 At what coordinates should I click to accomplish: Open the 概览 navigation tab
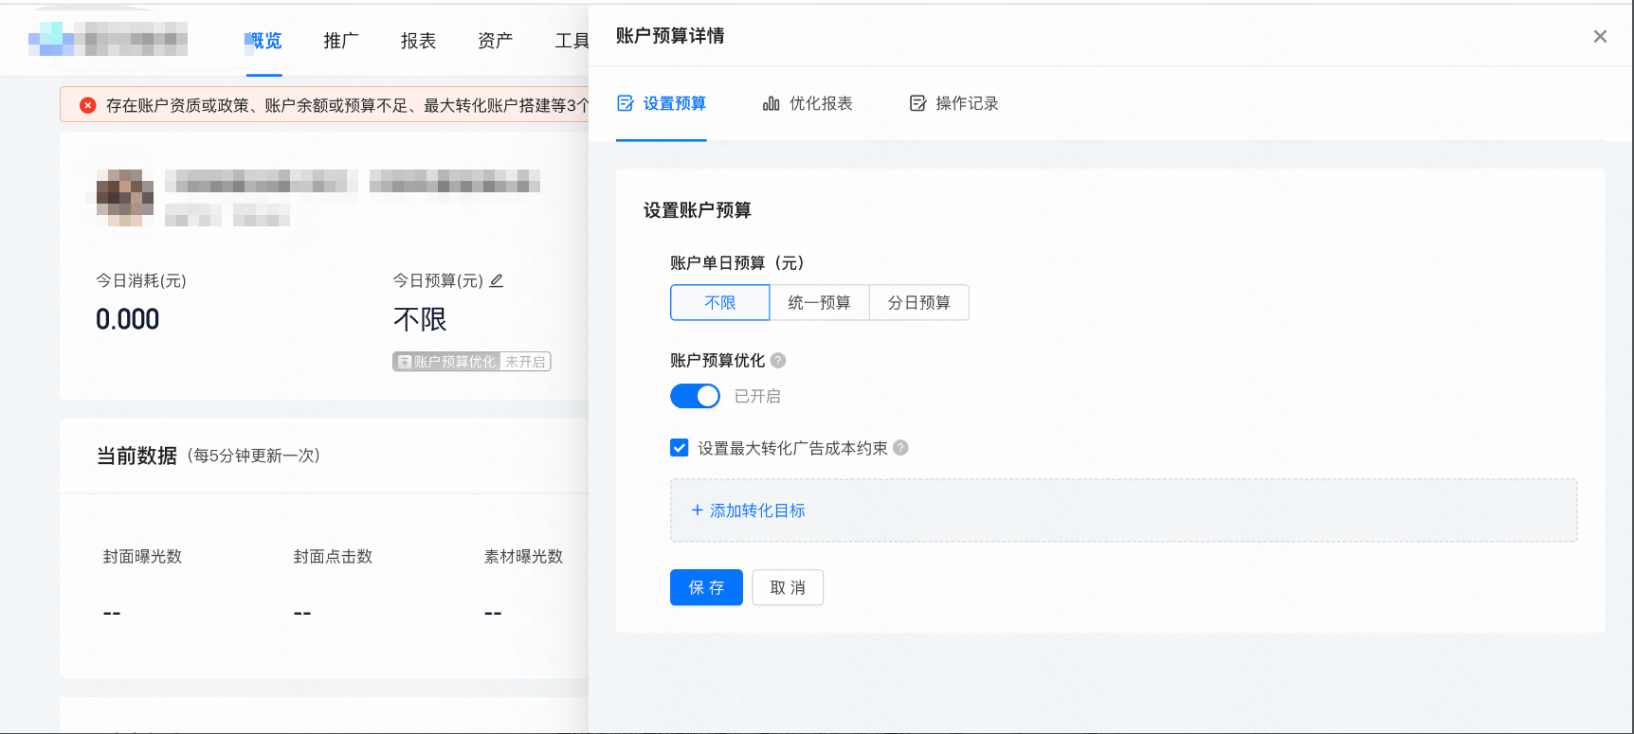click(264, 41)
